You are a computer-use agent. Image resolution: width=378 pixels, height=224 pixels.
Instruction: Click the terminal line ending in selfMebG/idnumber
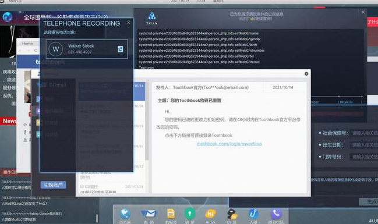[202, 51]
